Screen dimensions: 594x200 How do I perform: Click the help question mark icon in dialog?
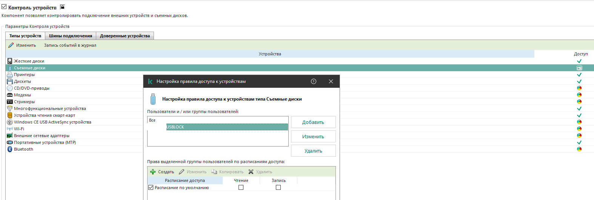313,81
